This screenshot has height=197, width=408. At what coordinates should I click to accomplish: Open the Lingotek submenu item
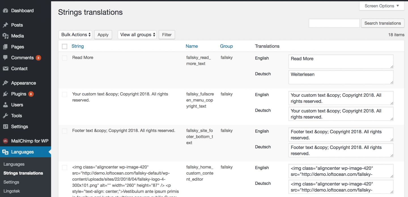pos(12,191)
